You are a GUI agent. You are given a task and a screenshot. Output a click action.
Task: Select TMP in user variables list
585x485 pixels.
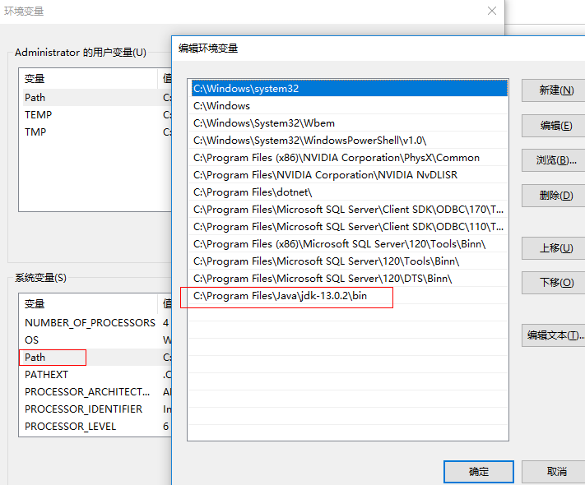[x=96, y=132]
